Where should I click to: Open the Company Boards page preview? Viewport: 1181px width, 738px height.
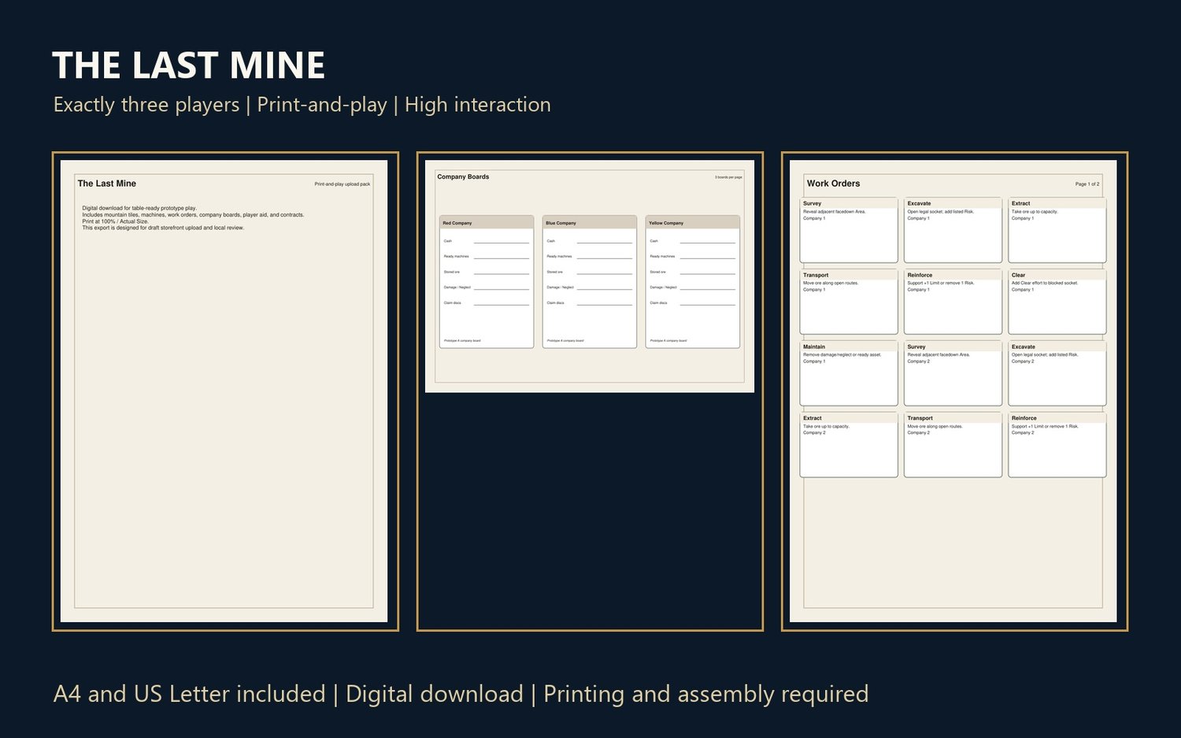tap(590, 276)
